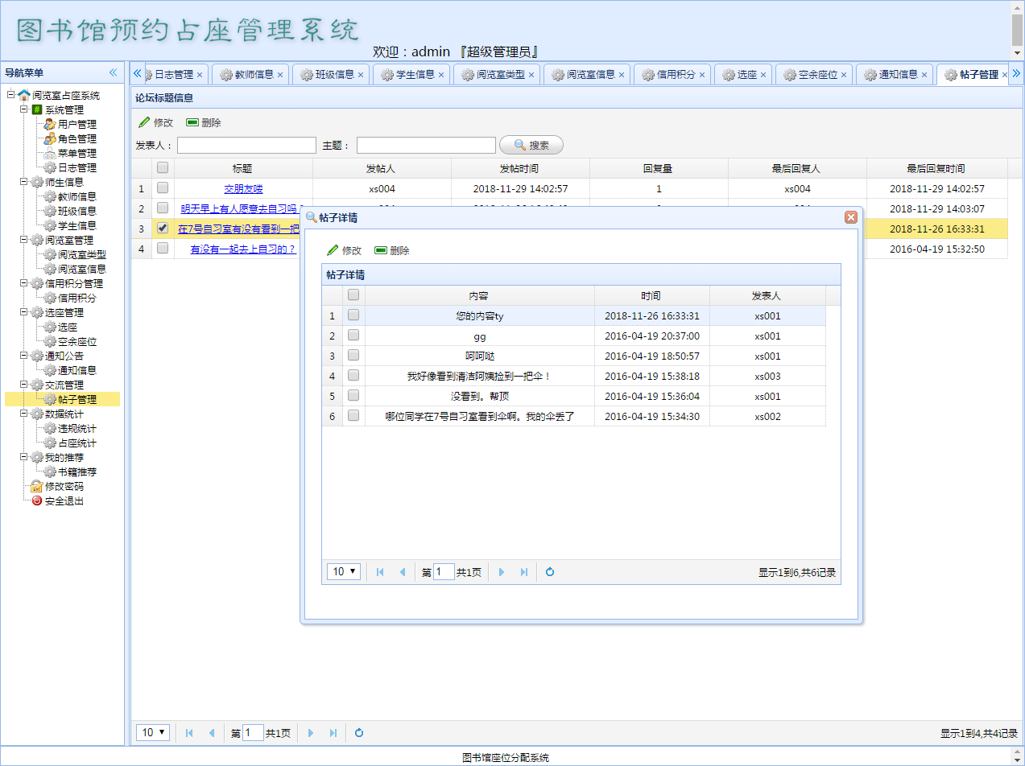Click 安全退出 to log out
Screen dimensions: 1025x766
pyautogui.click(x=64, y=500)
